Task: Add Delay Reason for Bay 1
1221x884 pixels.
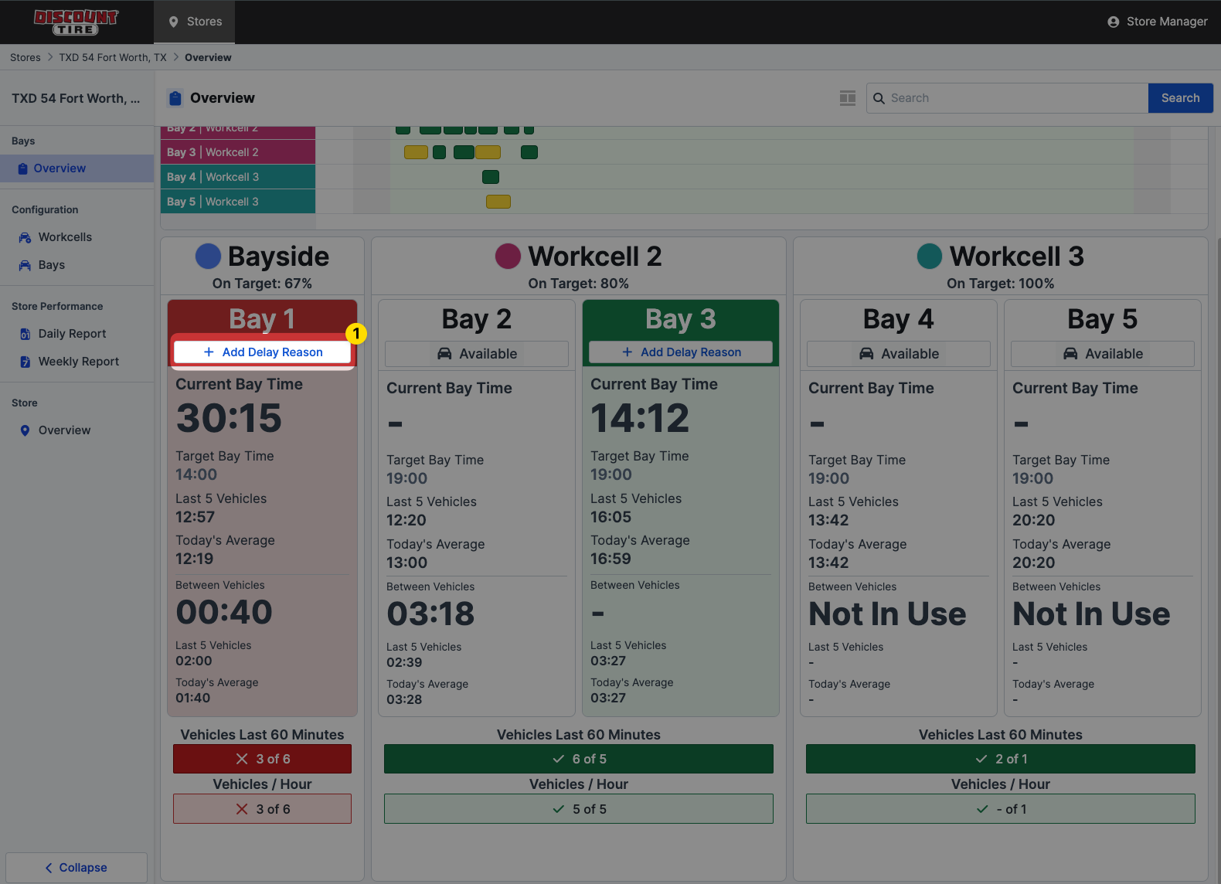Action: tap(263, 352)
